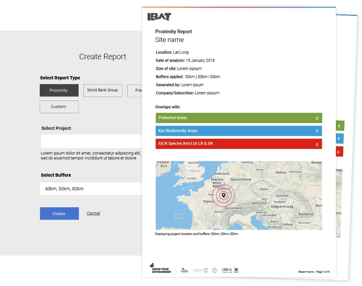Click the Create button
This screenshot has width=362, height=286.
click(59, 213)
